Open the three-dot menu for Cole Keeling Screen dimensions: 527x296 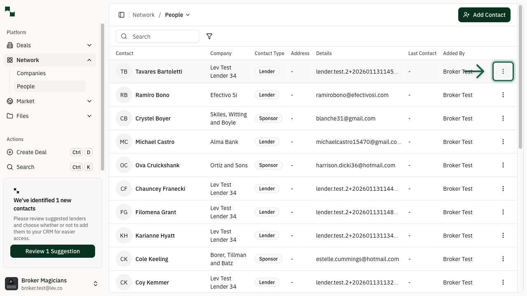[503, 259]
